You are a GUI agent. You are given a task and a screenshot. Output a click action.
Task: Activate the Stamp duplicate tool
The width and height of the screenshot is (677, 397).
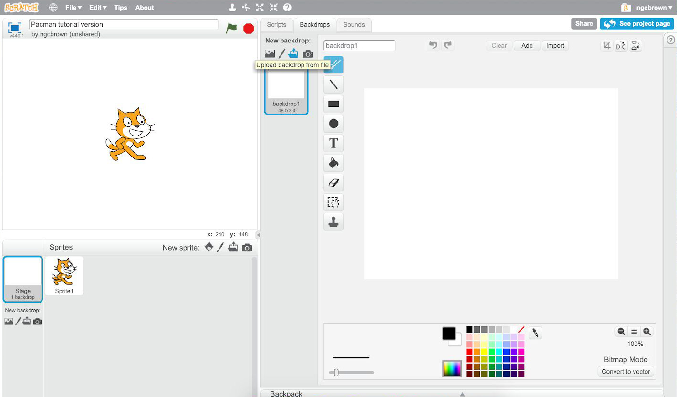[333, 222]
